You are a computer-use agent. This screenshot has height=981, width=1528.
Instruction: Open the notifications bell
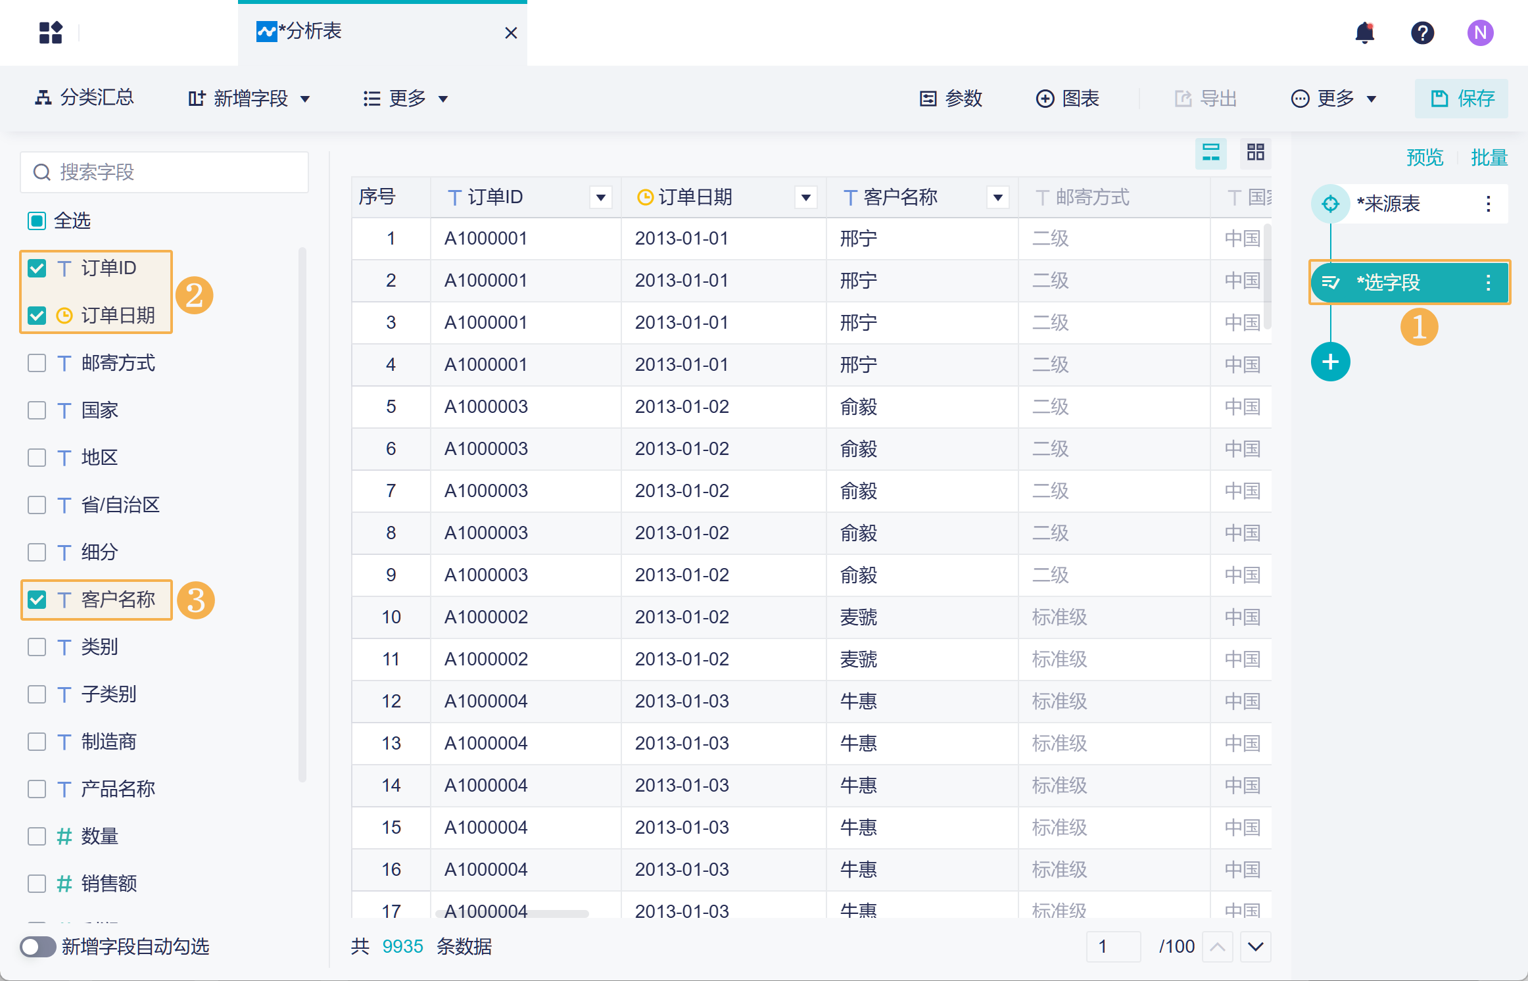(x=1365, y=32)
